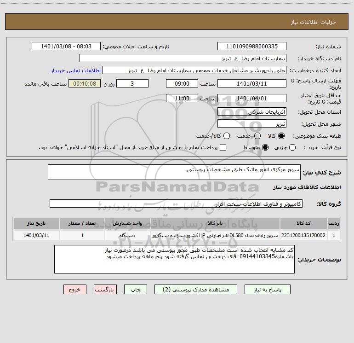
Task: Click the unit cell دستگاه
Action: [x=127, y=235]
